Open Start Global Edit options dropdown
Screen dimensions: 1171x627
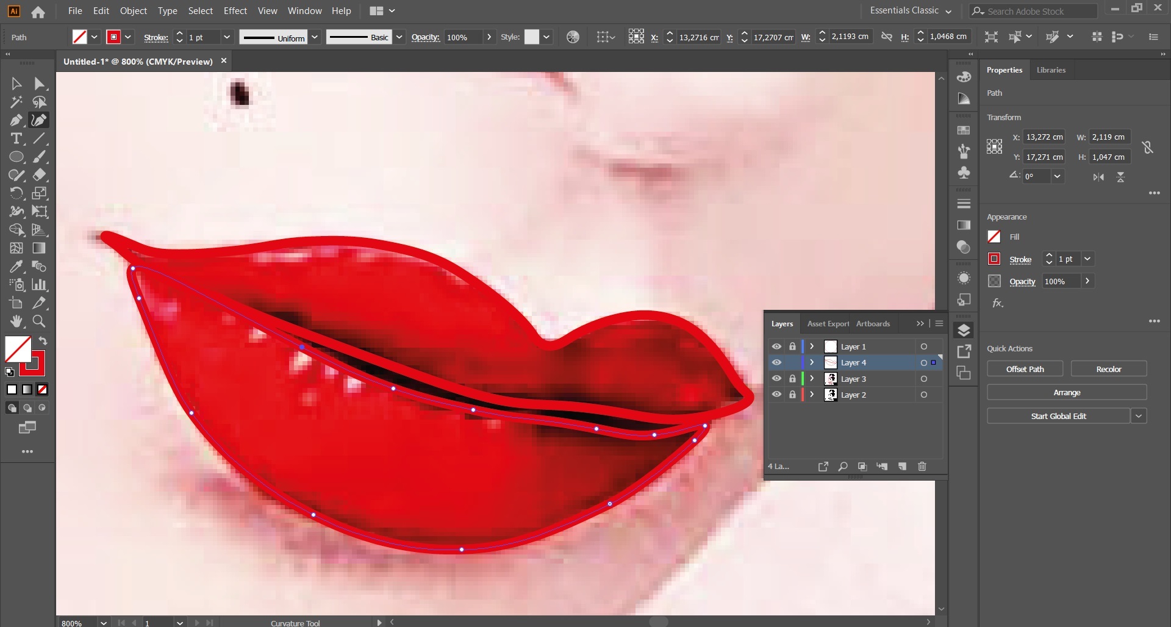(x=1139, y=416)
